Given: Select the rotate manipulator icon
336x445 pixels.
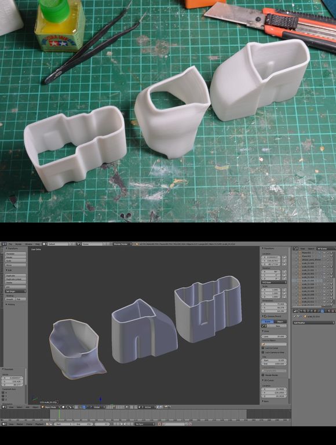Looking at the screenshot, I should 87,407.
